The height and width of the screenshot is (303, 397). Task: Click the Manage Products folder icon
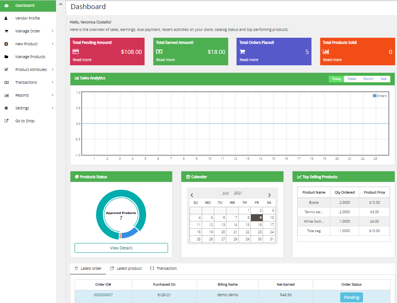6,57
